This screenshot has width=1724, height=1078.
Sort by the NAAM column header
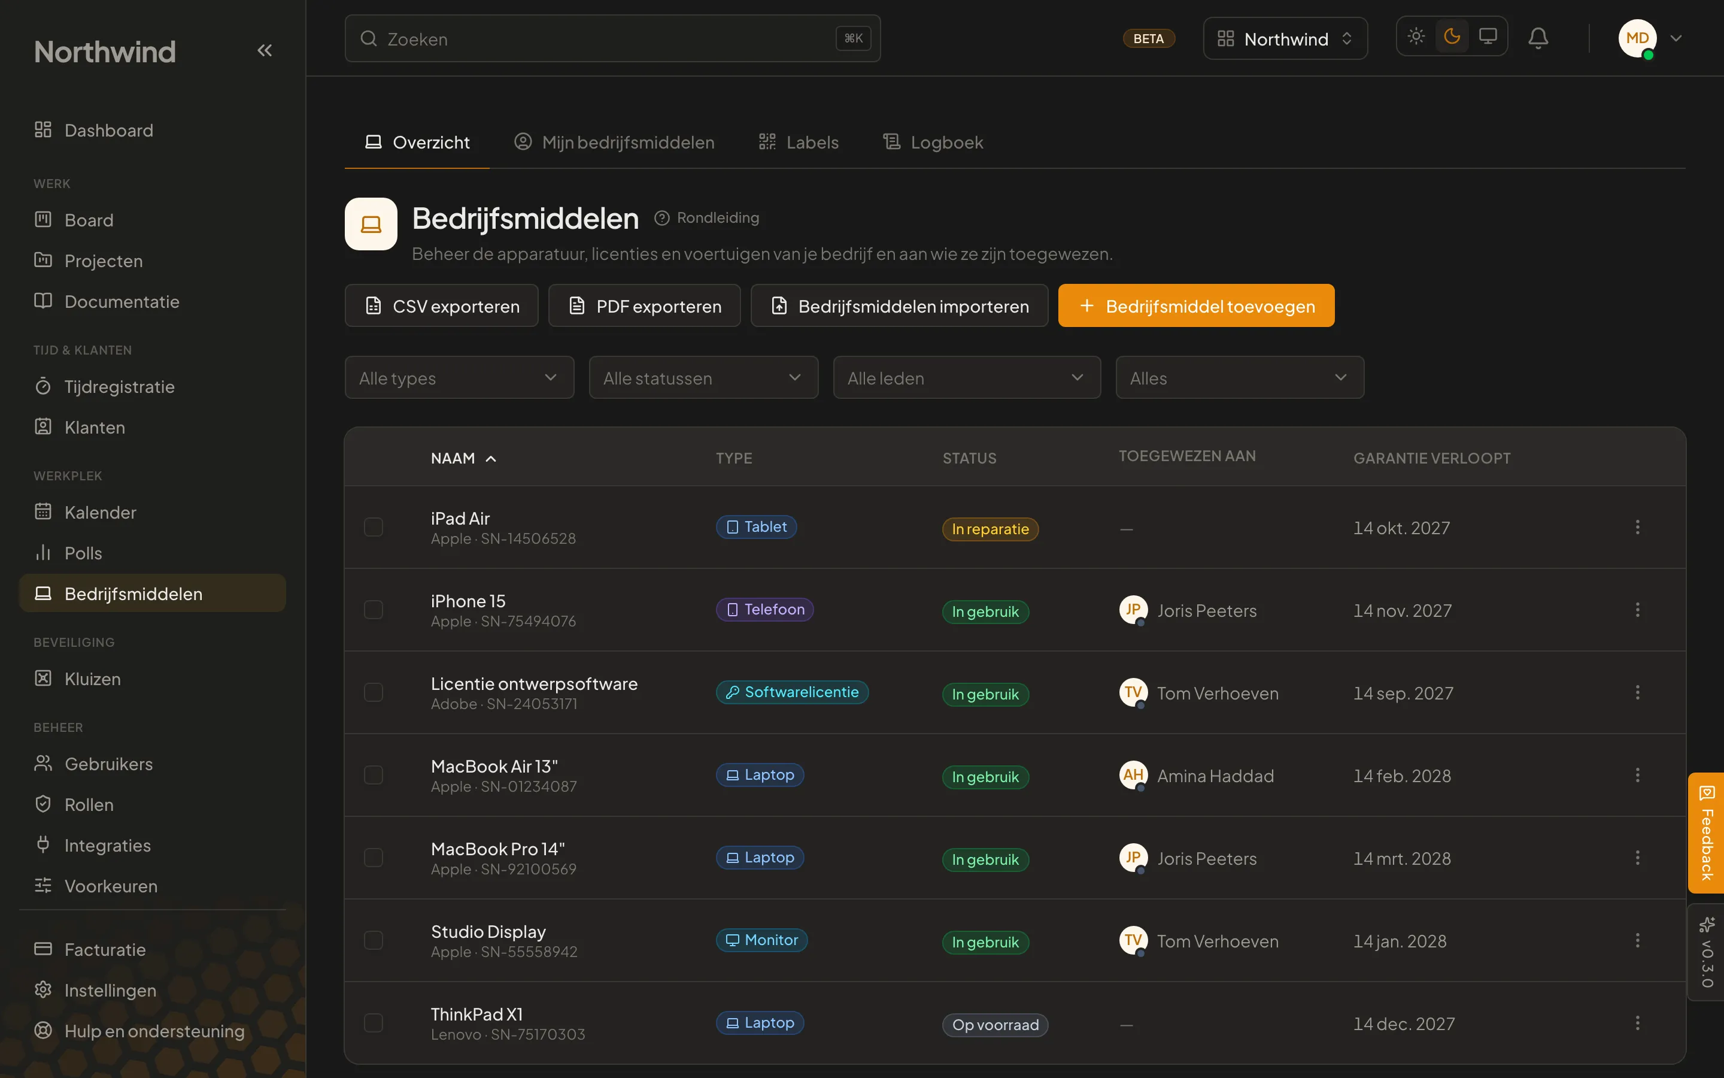[463, 458]
